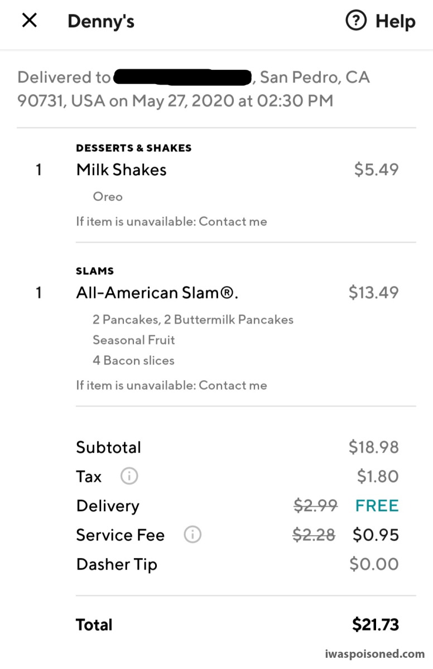Click the crossed-out $2.99 delivery fee
Screen dimensions: 433x669
pyautogui.click(x=316, y=506)
